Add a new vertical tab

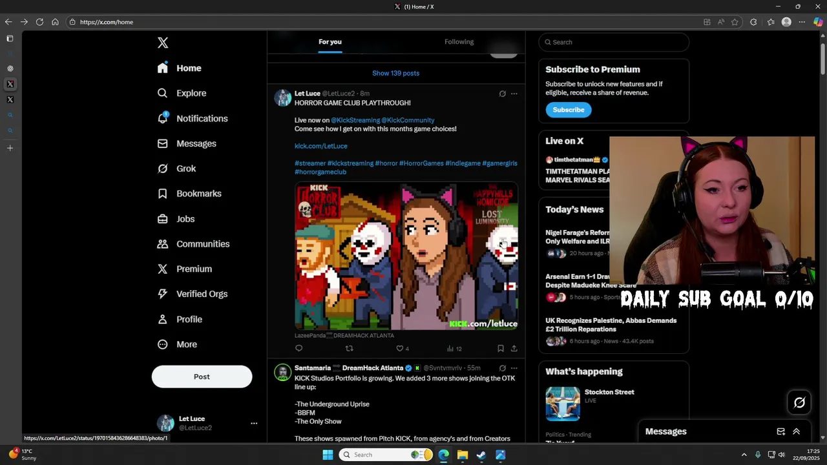pos(10,148)
